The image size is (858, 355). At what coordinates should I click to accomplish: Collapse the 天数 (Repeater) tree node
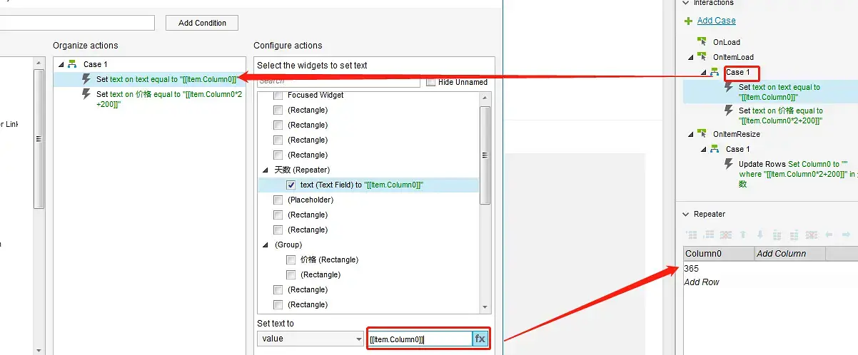(x=266, y=170)
